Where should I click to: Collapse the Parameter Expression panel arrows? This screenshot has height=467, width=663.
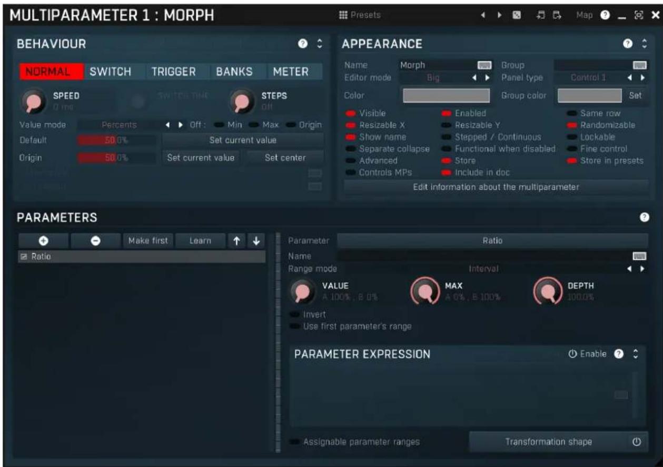coord(636,354)
